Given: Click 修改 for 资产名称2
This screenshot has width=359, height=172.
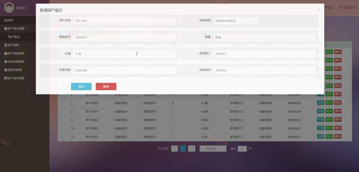Looking at the screenshot, I should (x=329, y=128).
